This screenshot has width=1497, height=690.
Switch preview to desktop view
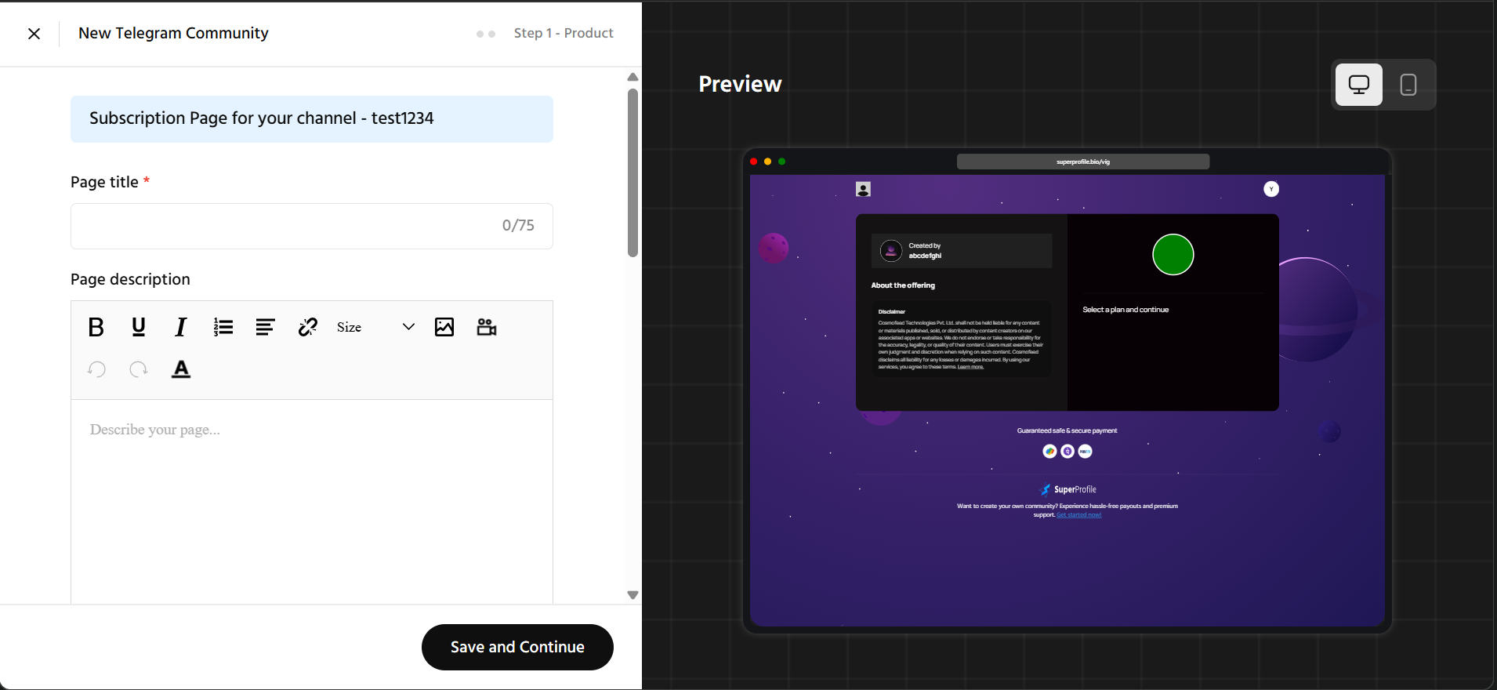pos(1359,85)
